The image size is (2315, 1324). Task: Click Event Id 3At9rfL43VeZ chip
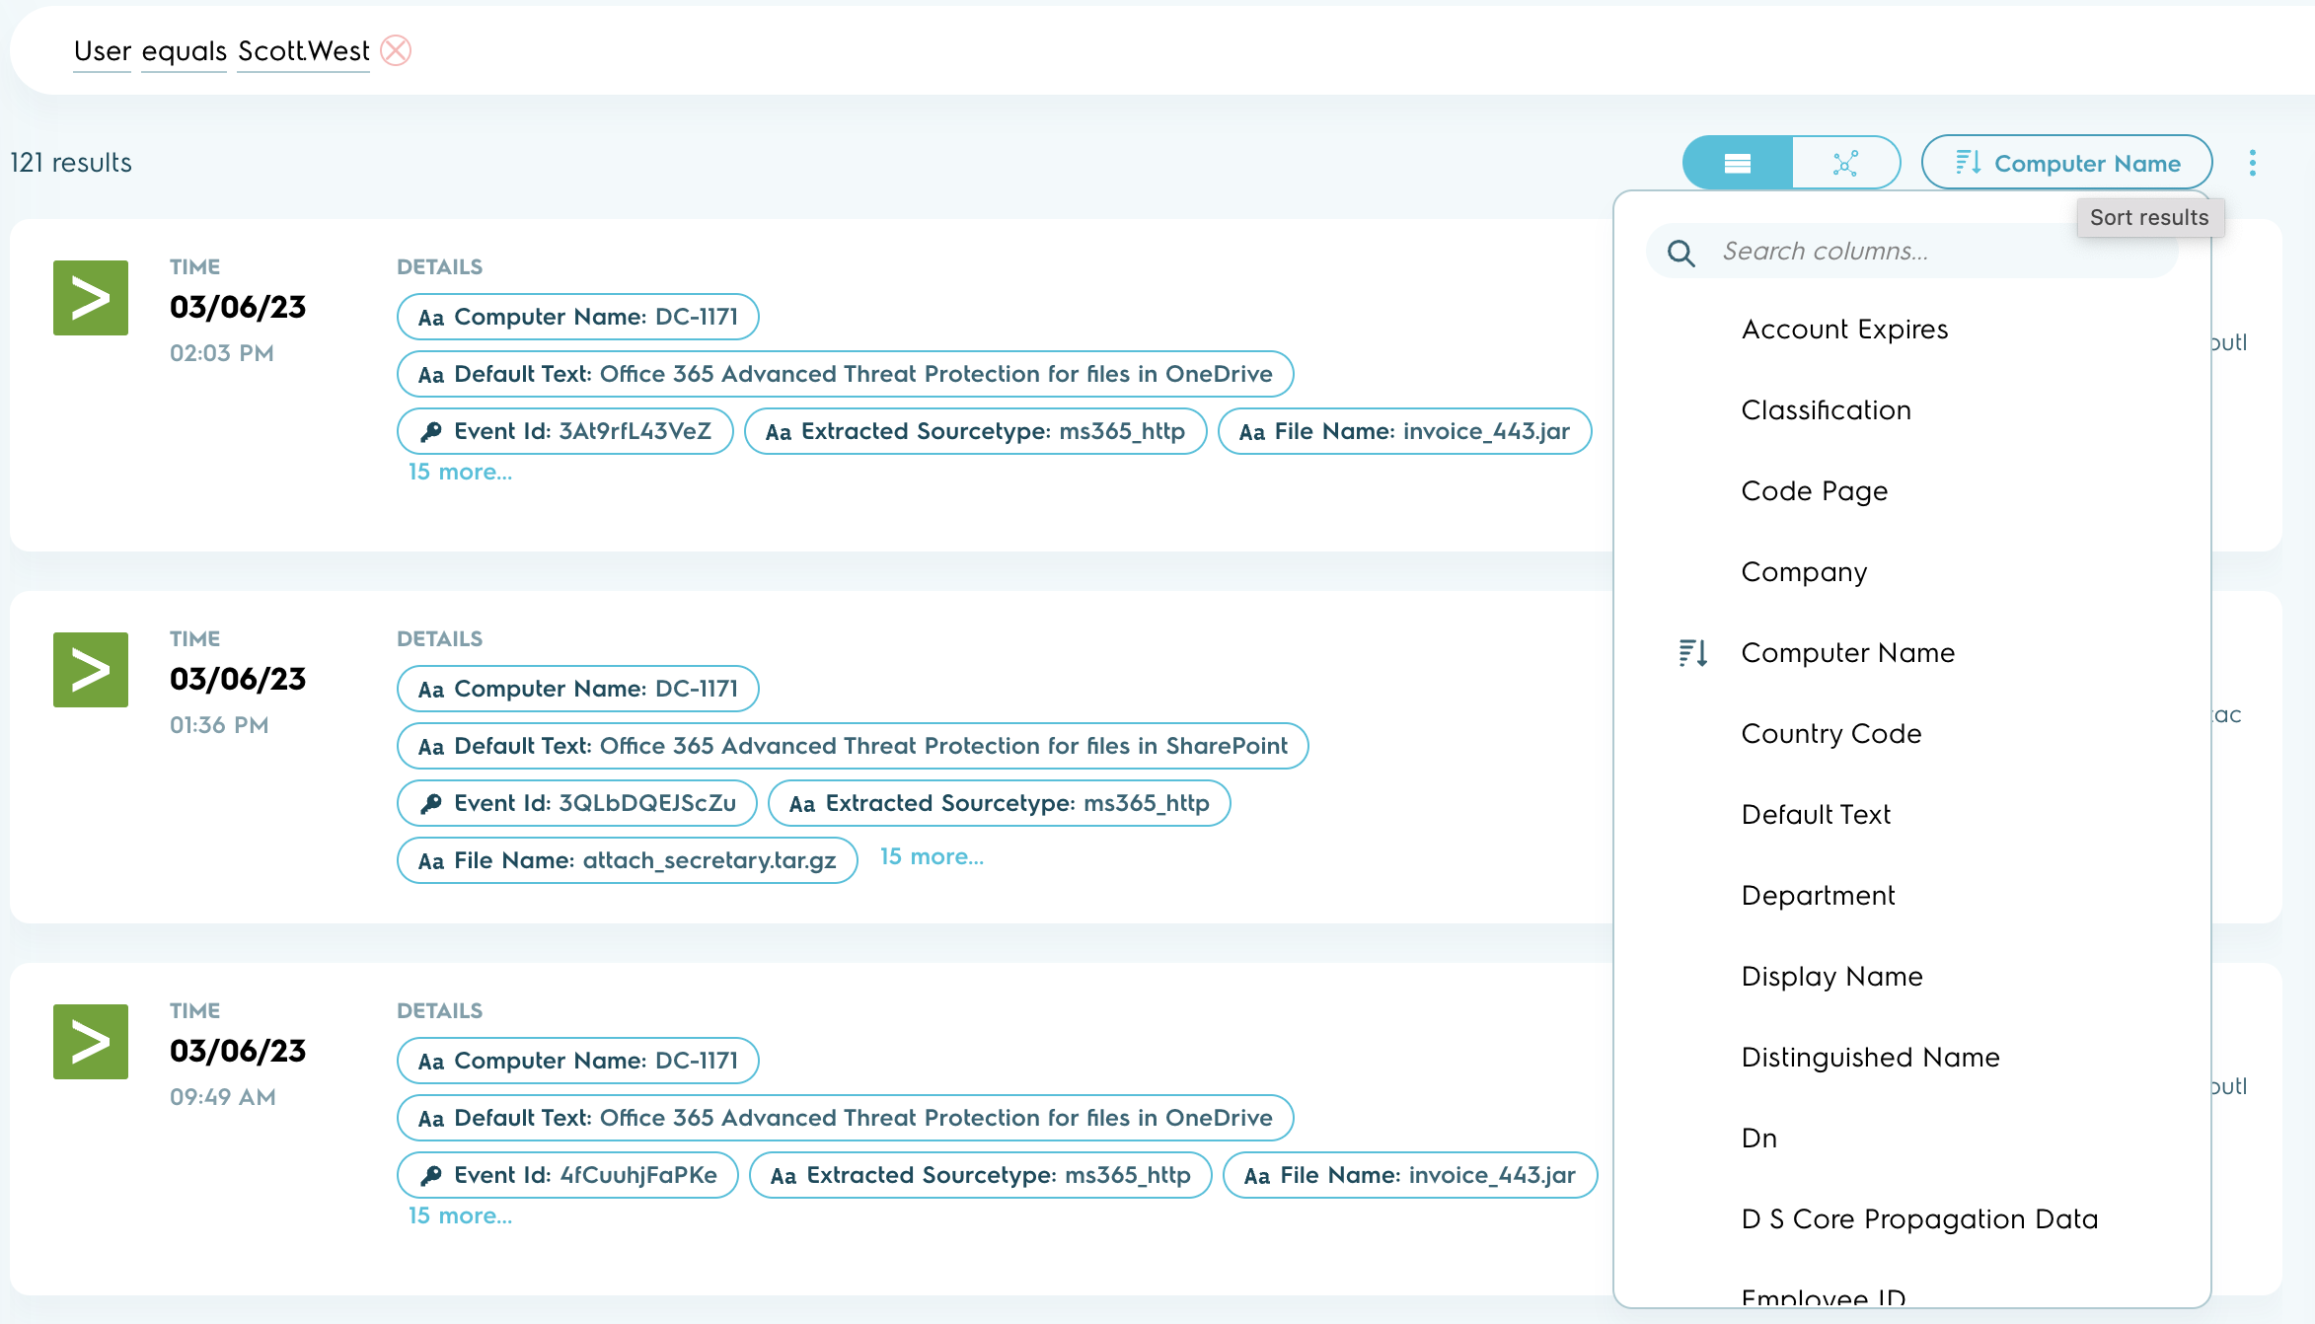(x=565, y=432)
